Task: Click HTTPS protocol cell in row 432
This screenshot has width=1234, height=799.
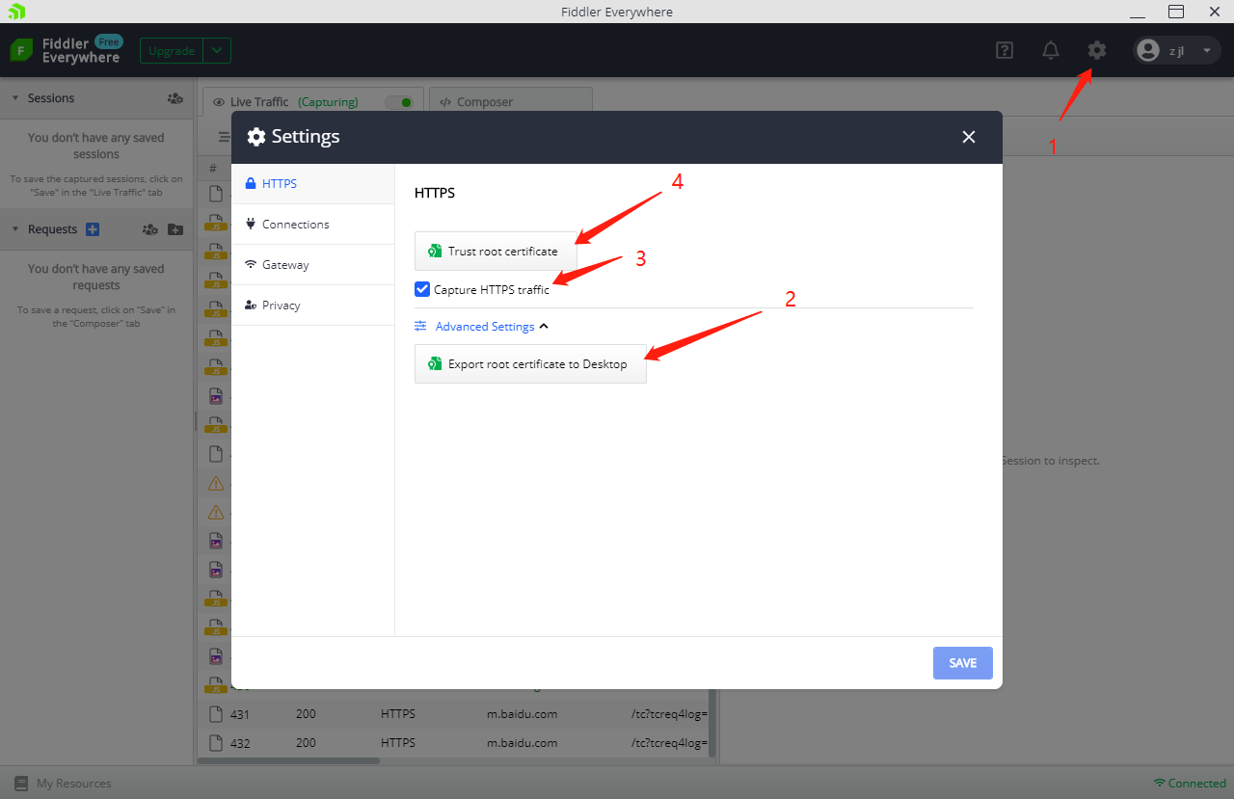Action: point(398,743)
